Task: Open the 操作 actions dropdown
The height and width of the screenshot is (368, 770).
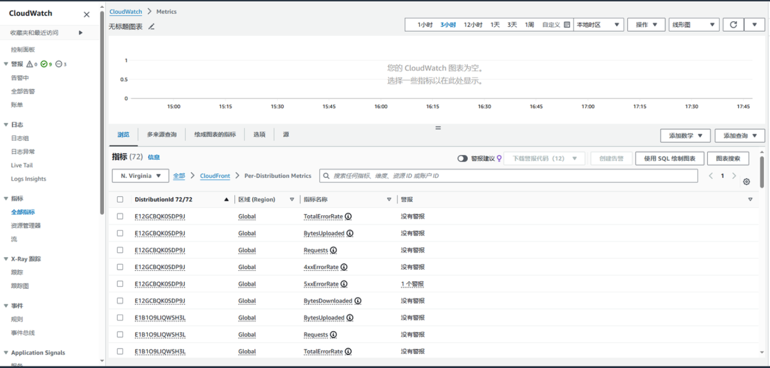Action: [646, 25]
